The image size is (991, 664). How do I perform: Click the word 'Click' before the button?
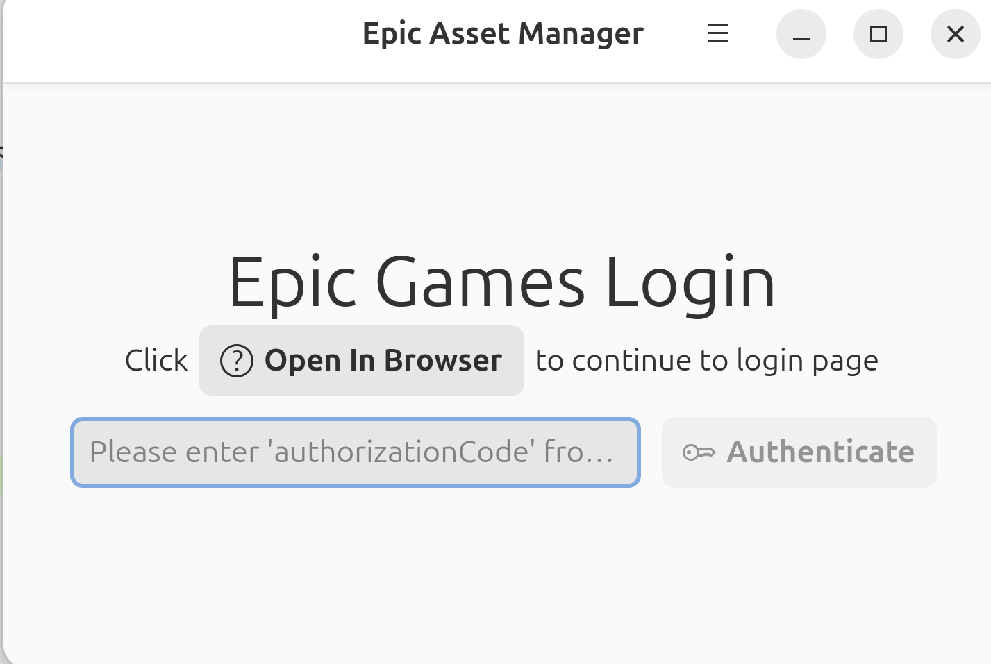pyautogui.click(x=156, y=361)
